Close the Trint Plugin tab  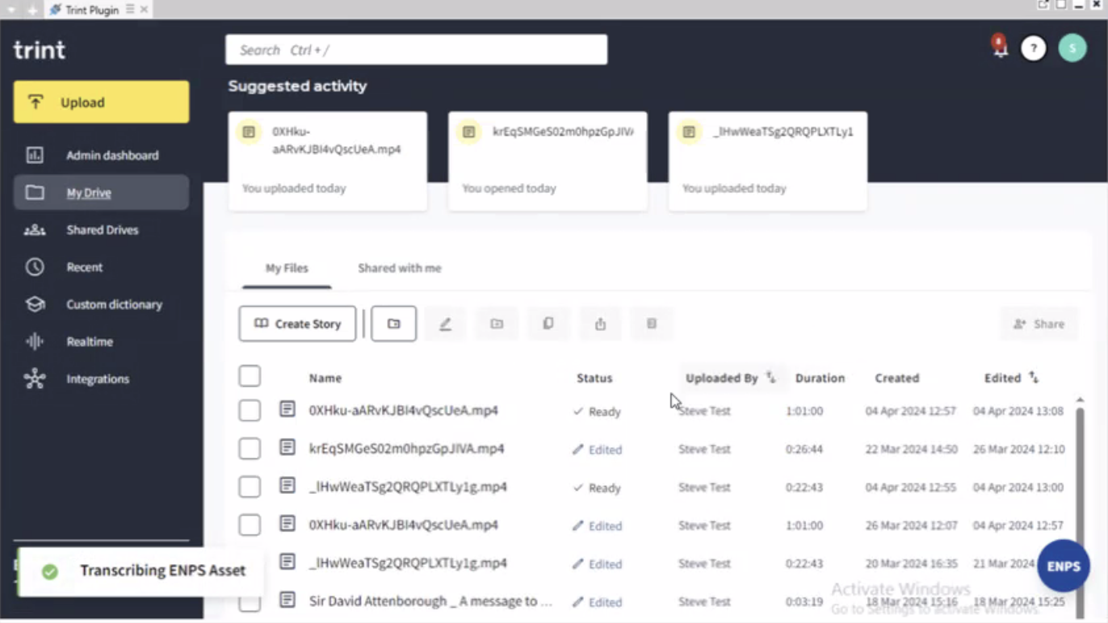tap(144, 10)
